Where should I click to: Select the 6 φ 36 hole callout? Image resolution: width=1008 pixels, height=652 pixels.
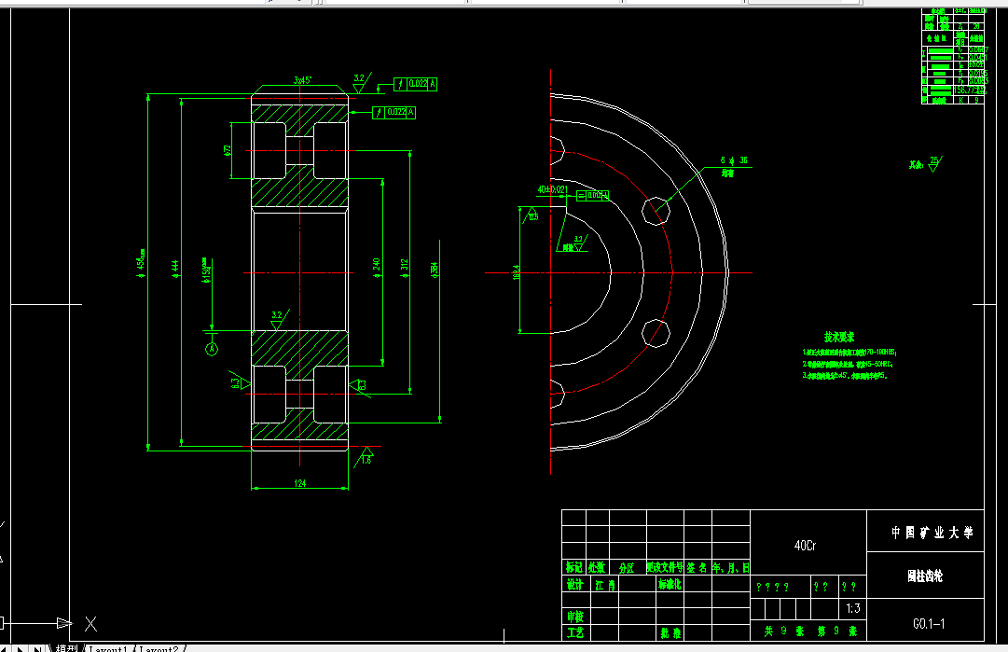(734, 160)
